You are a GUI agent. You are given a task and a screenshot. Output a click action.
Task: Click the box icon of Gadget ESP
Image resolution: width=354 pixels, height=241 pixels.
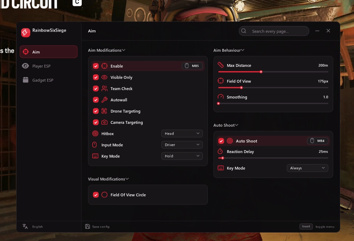point(25,80)
